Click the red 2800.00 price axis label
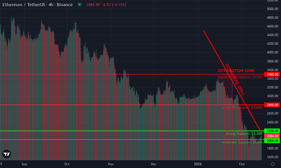The height and width of the screenshot is (168, 281). pyautogui.click(x=271, y=105)
